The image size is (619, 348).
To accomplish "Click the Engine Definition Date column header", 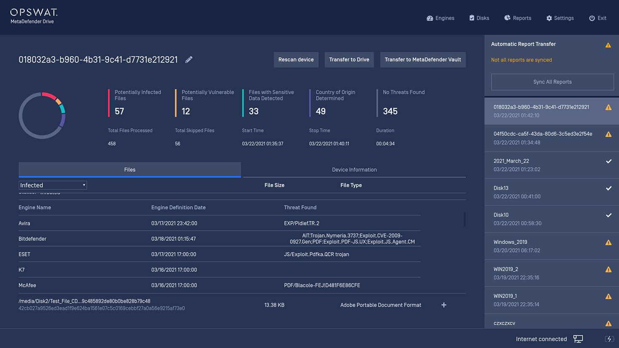I will coord(179,207).
